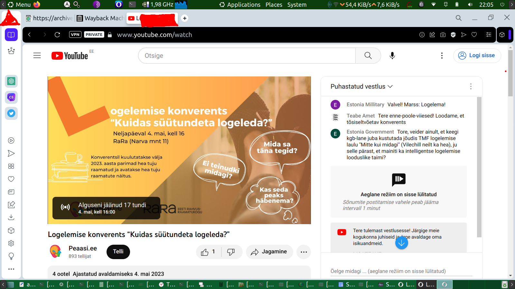Click the emoji reaction icon in address bar
This screenshot has height=289, width=515.
(x=422, y=35)
